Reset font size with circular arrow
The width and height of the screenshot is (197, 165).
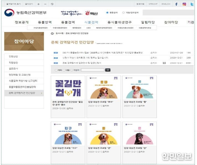tap(52, 4)
